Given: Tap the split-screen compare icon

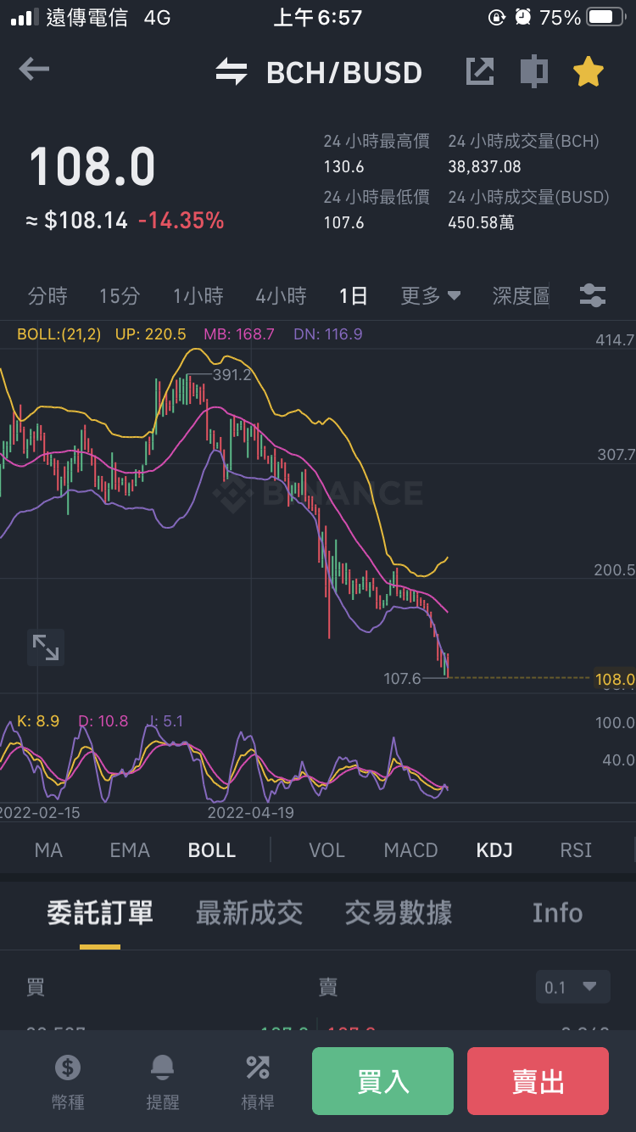Looking at the screenshot, I should coord(533,71).
